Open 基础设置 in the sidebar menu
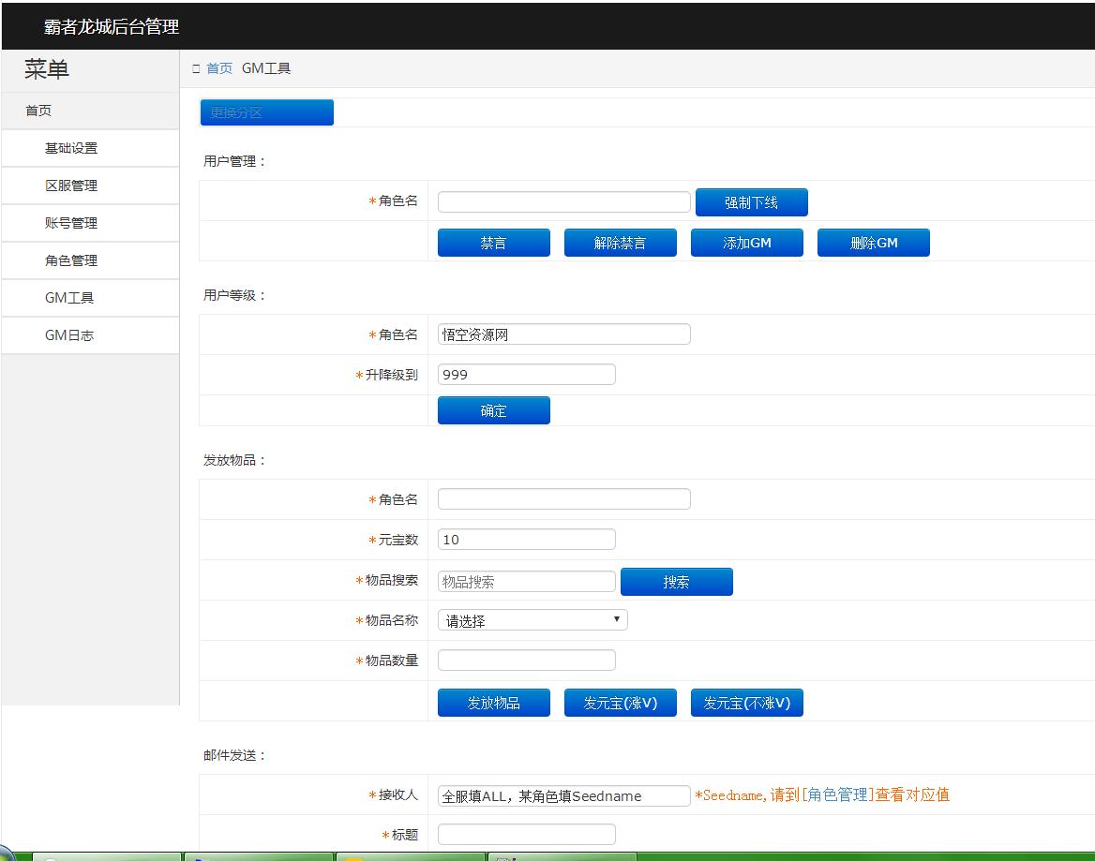Screen dimensions: 1095x861 71,148
